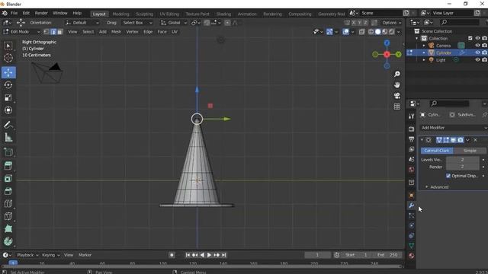The image size is (488, 274).
Task: Select the Knife tool
Action: (x=8, y=216)
